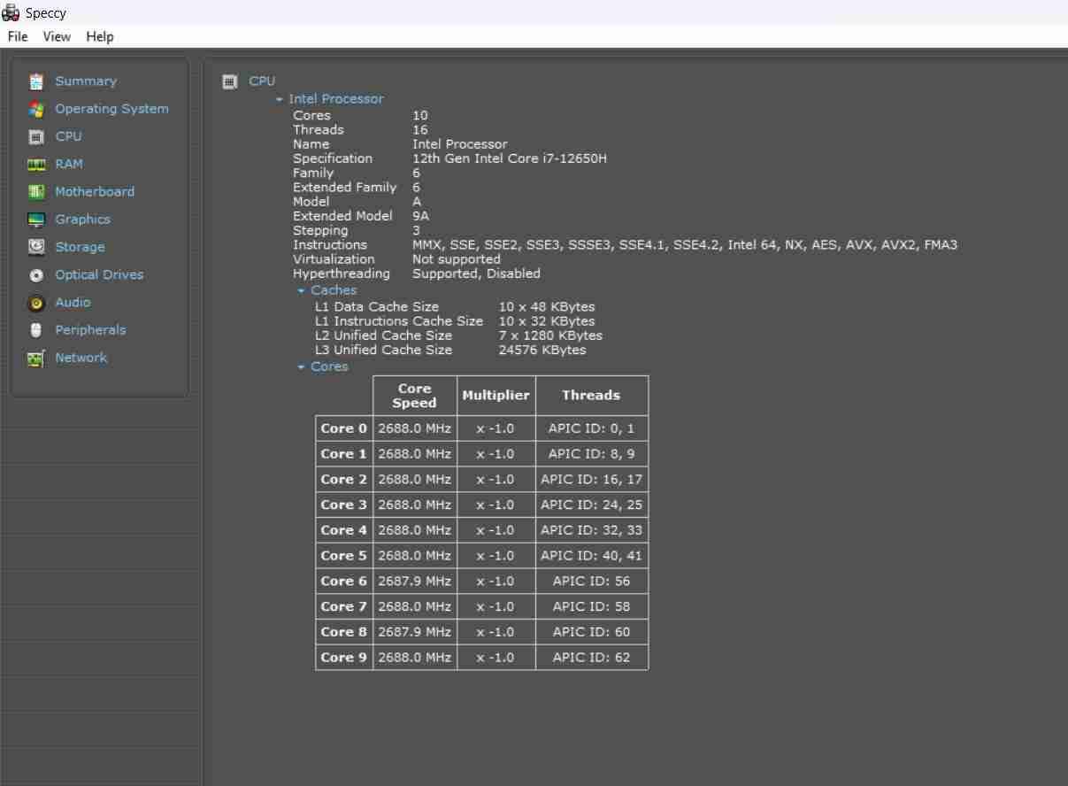Collapse the Caches section arrow
This screenshot has width=1068, height=786.
point(302,290)
